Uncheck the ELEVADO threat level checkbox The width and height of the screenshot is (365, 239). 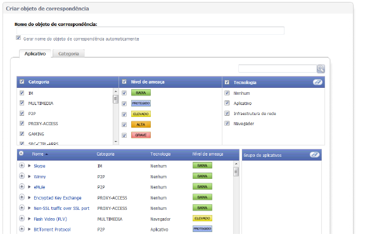point(124,114)
